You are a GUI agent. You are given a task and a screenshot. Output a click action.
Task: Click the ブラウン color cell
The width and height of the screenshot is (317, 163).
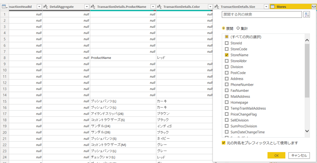pos(185,114)
